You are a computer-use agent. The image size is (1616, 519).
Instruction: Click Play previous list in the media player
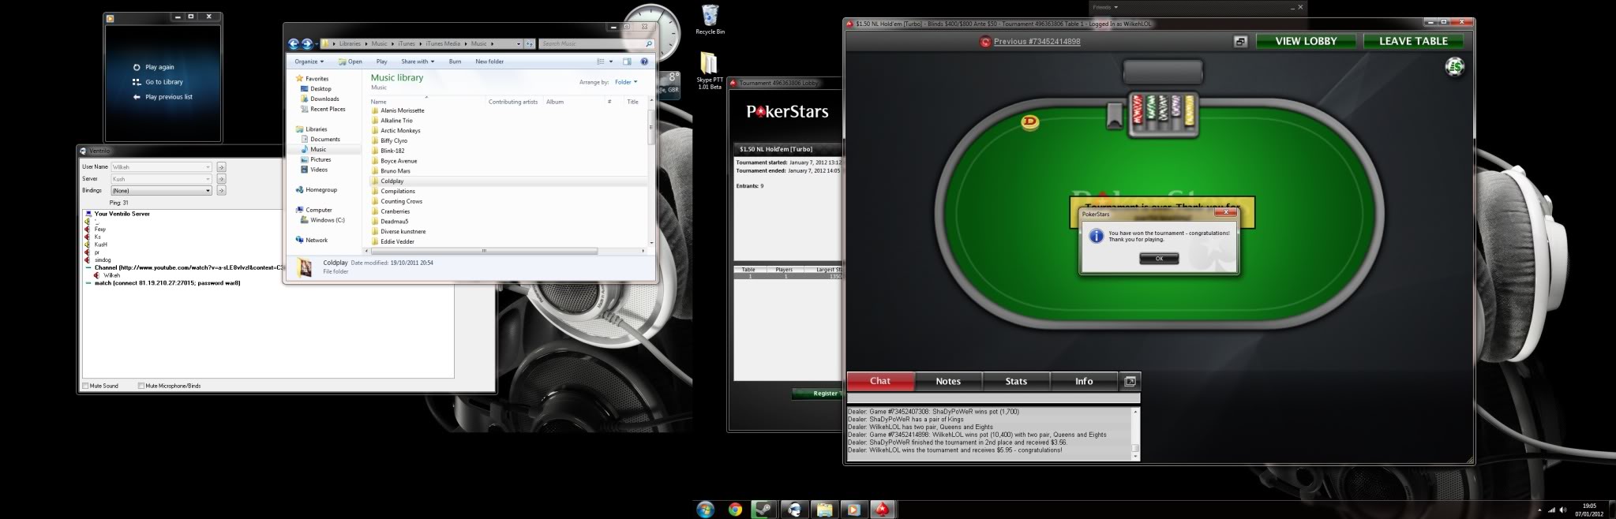point(163,97)
